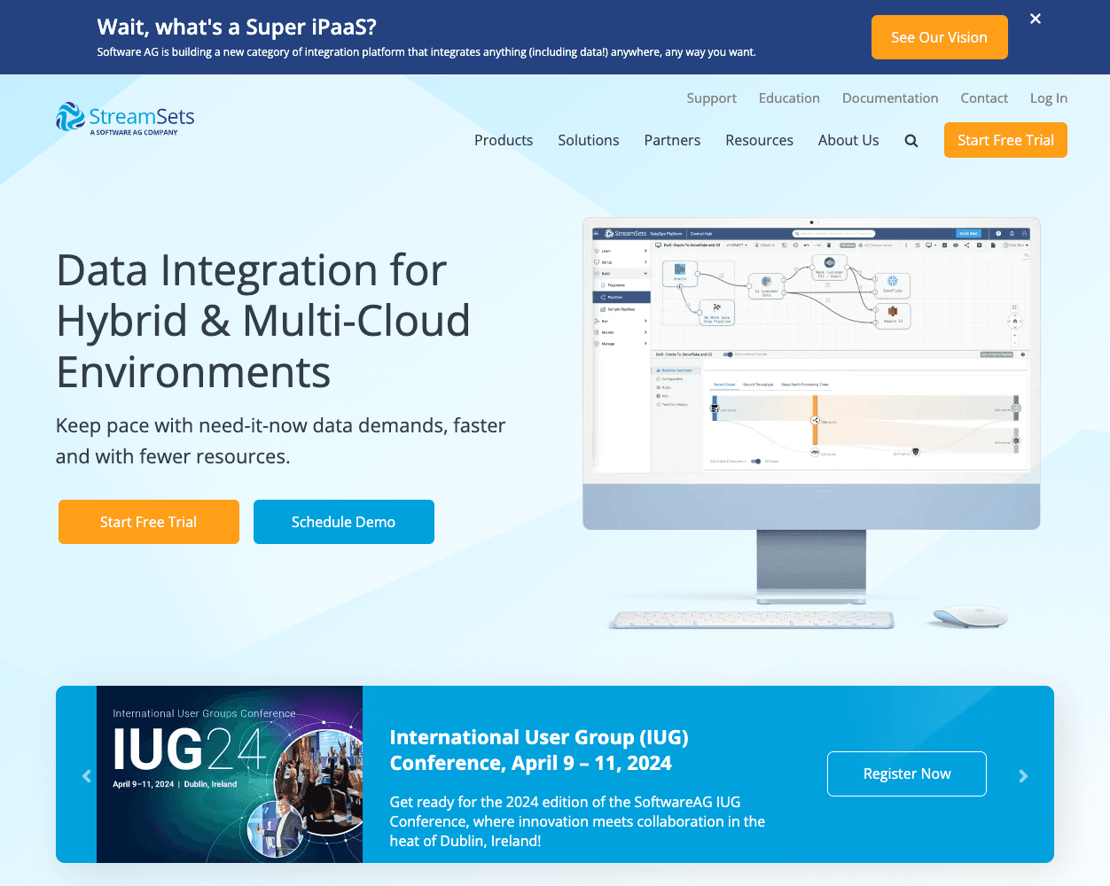This screenshot has height=886, width=1110.
Task: Open the Contact link
Action: (984, 98)
